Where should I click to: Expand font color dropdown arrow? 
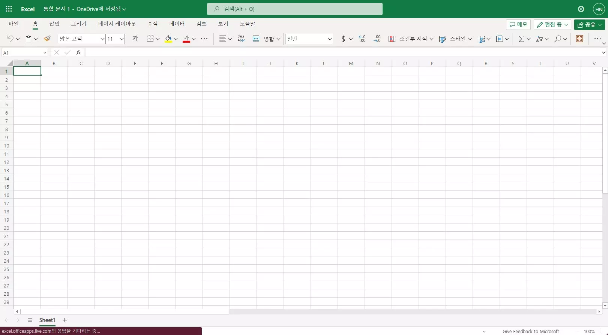point(194,39)
